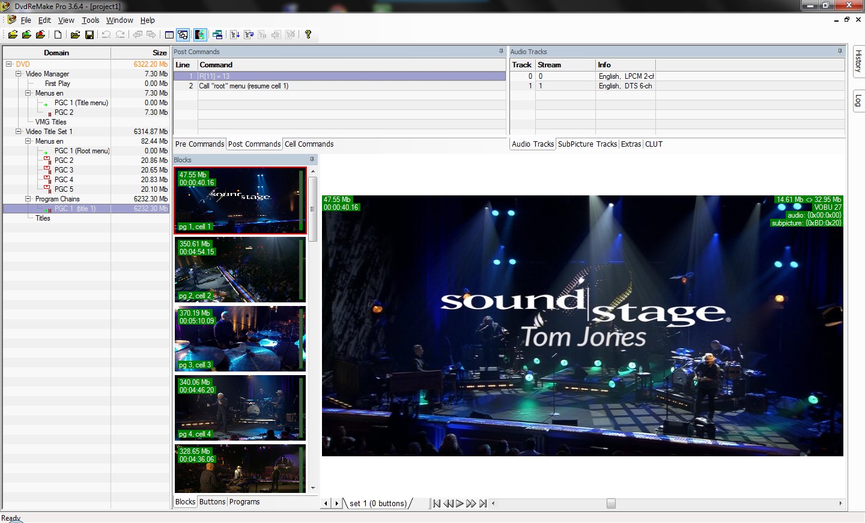Jump to first frame in preview
Screen dimensions: 865x523
[x=437, y=504]
